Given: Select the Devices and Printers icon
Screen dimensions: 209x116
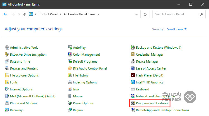Looking at the screenshot, I should (x=7, y=68).
